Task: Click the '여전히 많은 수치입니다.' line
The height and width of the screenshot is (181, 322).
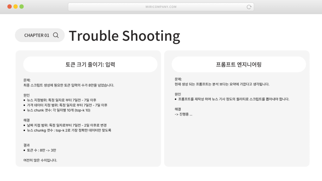Action: (40, 160)
